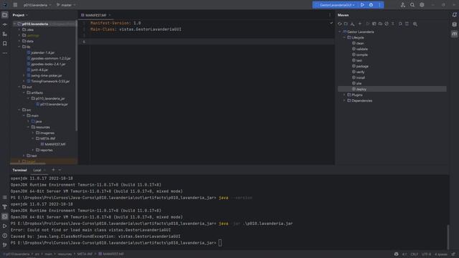Open the new terminal session options arrow

[x=60, y=170]
